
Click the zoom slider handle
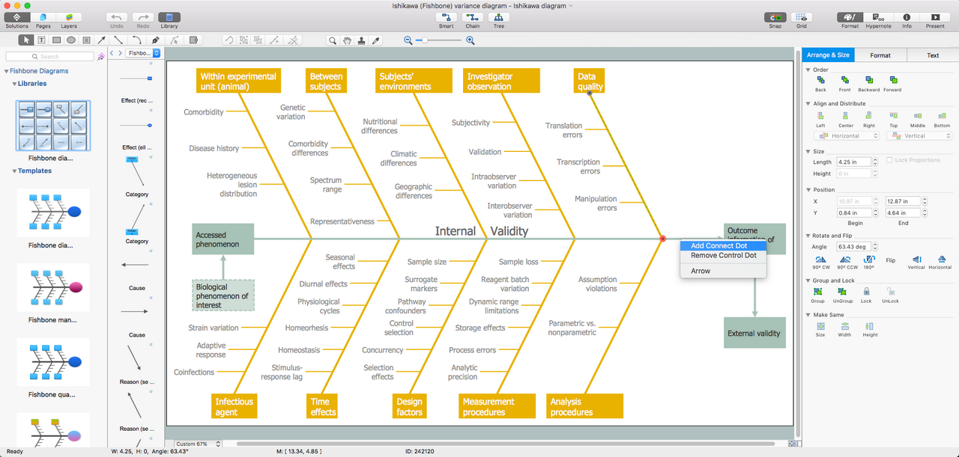(x=423, y=40)
